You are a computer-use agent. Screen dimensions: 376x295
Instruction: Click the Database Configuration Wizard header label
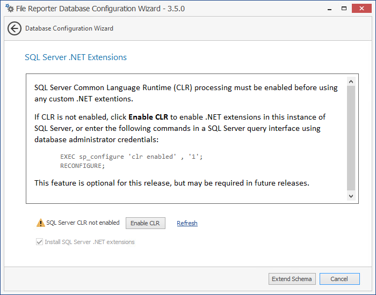pos(69,28)
